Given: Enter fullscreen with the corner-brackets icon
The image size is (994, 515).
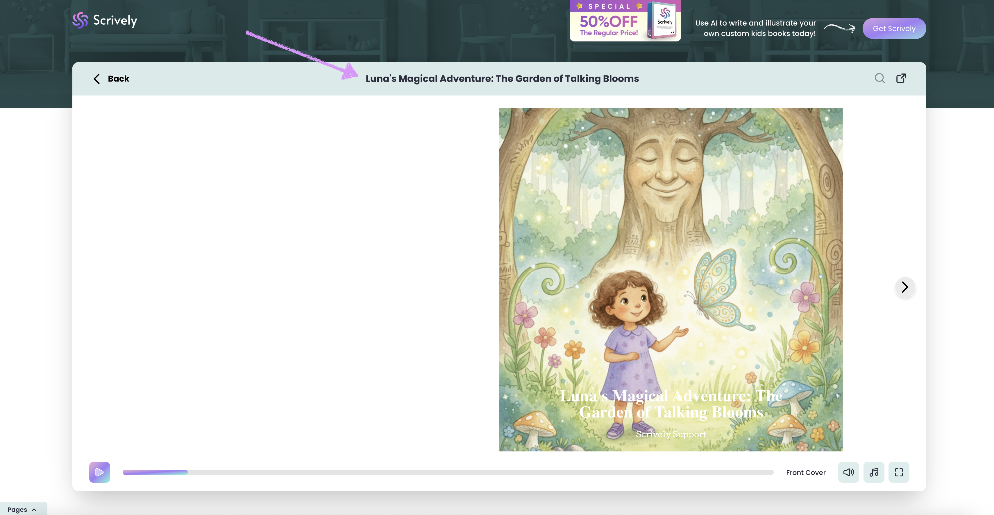Looking at the screenshot, I should tap(899, 472).
